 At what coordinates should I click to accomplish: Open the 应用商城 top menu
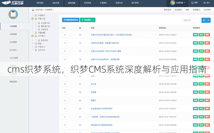point(87,3)
